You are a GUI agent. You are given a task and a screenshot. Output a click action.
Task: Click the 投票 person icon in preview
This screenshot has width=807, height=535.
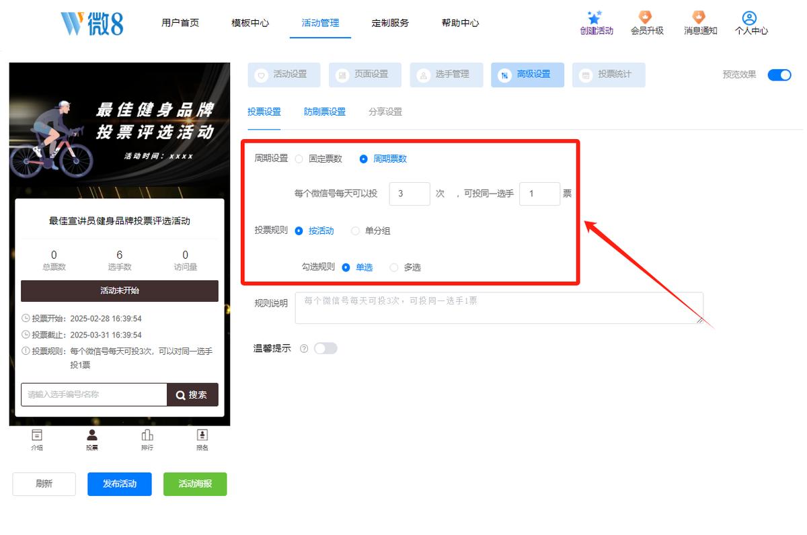(x=92, y=435)
